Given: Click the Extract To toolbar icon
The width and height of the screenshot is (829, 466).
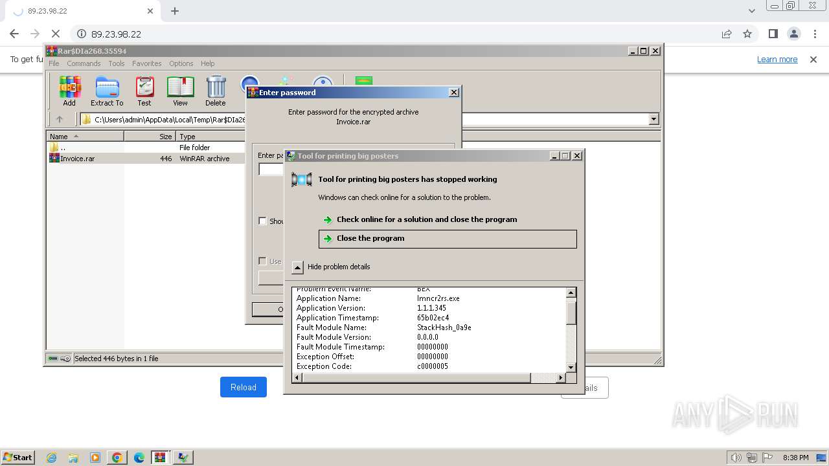Looking at the screenshot, I should (107, 91).
